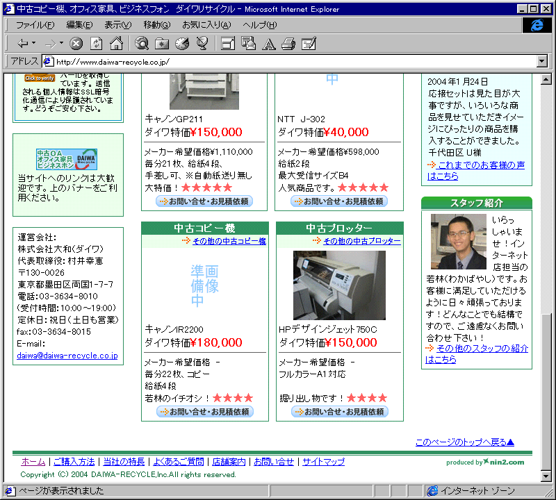Click the 画像準備中 placeholder above キャノンIR2200

click(x=204, y=285)
